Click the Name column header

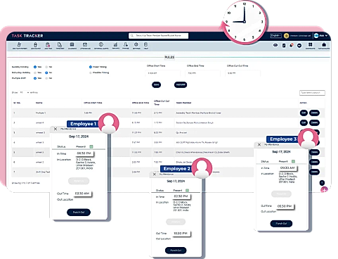tap(39, 103)
